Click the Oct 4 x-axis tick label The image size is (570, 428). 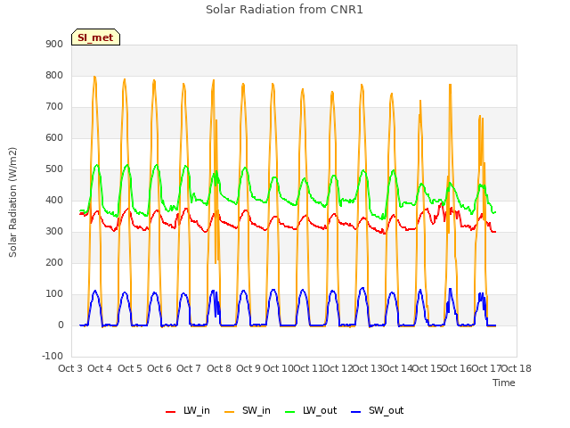[100, 368]
